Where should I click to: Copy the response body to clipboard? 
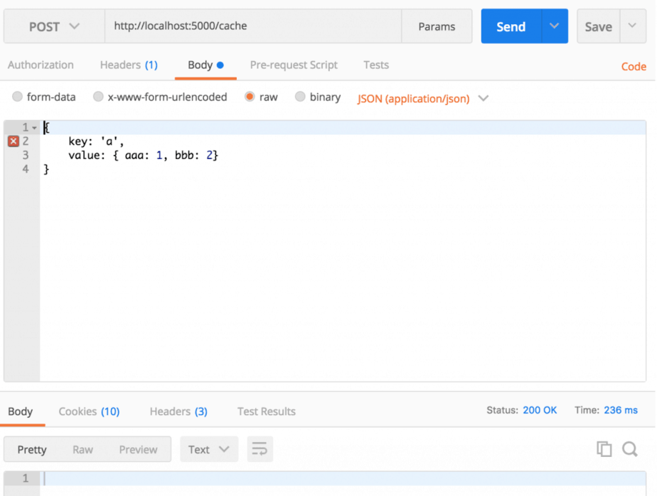(x=604, y=449)
